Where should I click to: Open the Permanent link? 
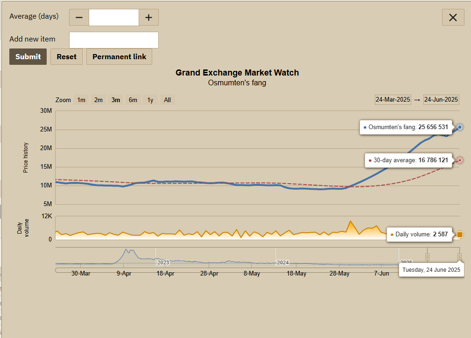119,57
